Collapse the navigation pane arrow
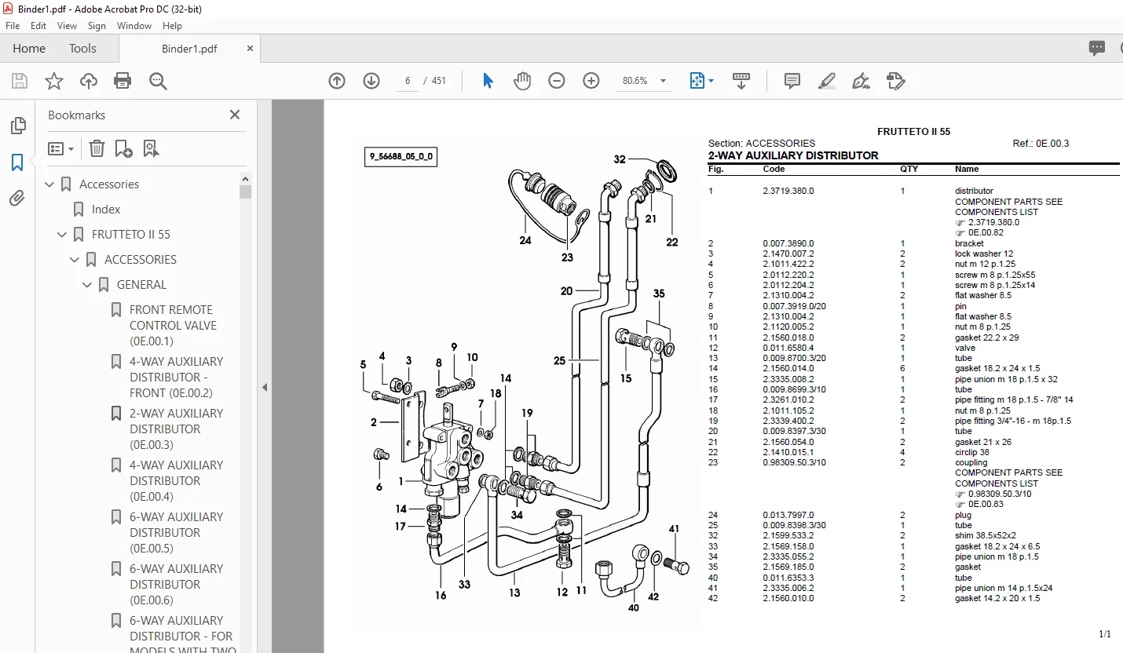 tap(265, 387)
